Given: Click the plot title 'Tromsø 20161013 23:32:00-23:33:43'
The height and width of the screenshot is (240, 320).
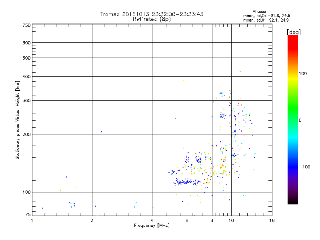Looking at the screenshot, I should (152, 14).
